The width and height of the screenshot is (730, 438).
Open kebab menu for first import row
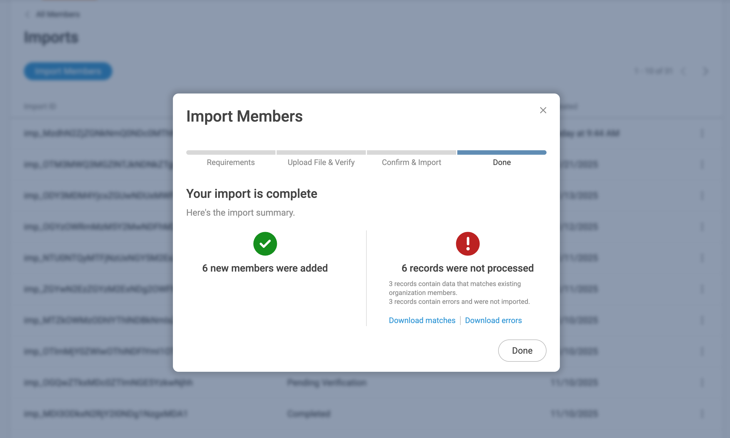click(x=702, y=133)
